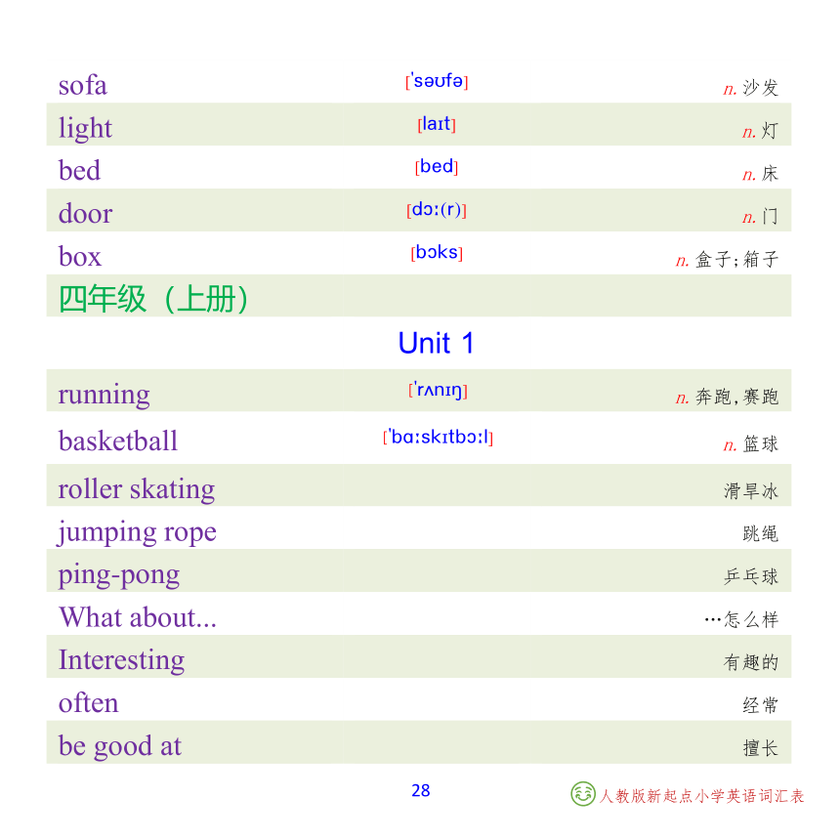The height and width of the screenshot is (840, 840).
Task: Click the phrase be good at
Action: click(x=120, y=745)
